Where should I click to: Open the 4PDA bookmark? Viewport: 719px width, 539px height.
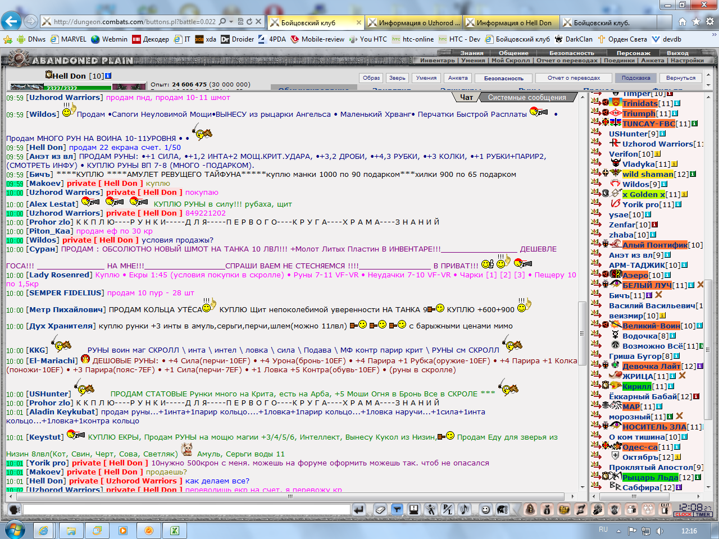(272, 39)
